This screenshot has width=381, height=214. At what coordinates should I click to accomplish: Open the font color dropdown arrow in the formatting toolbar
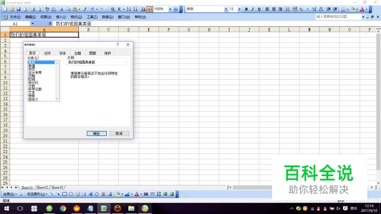point(367,9)
